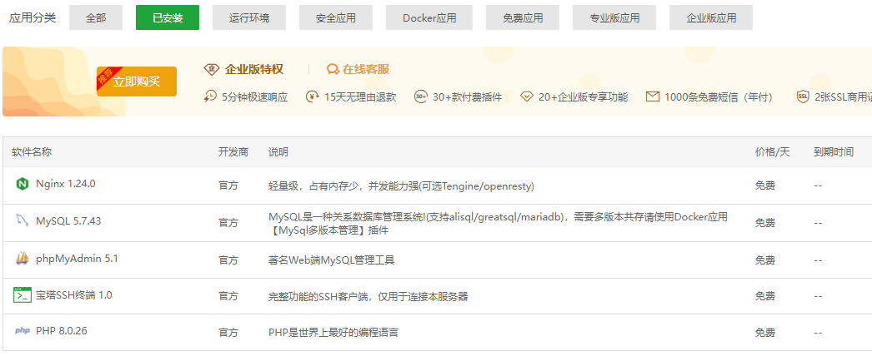Switch to the 运行环境 category
The height and width of the screenshot is (356, 872).
point(249,17)
